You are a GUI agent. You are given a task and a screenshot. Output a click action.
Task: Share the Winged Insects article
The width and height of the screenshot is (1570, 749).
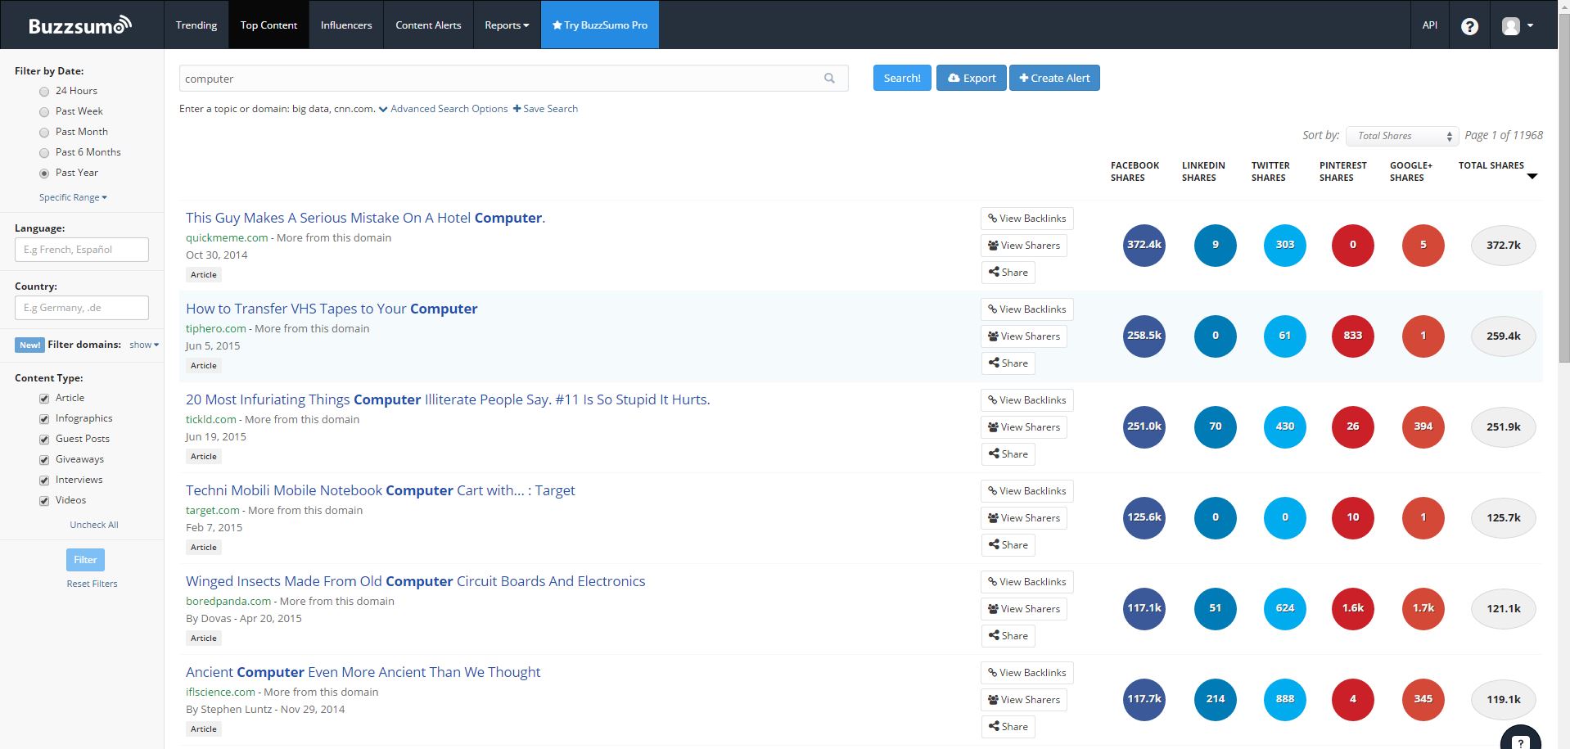click(x=1008, y=636)
